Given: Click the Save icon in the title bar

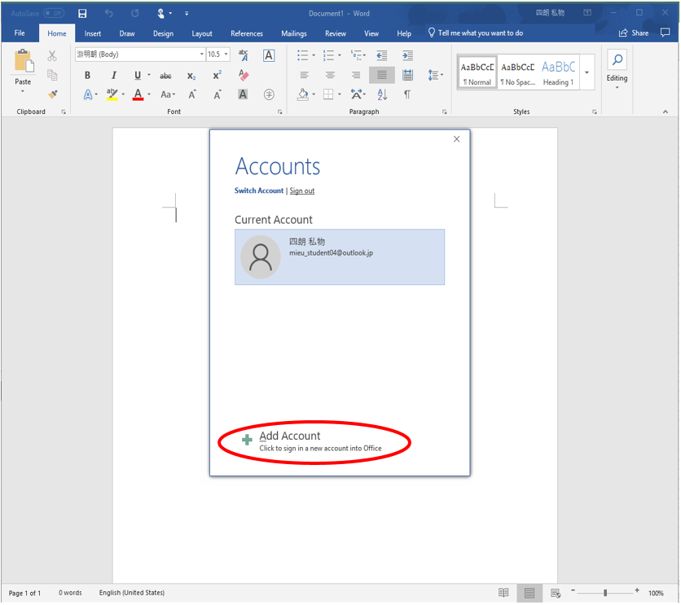Looking at the screenshot, I should click(82, 14).
